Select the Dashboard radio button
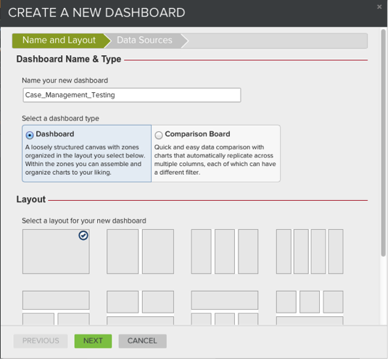The image size is (388, 359). point(30,135)
